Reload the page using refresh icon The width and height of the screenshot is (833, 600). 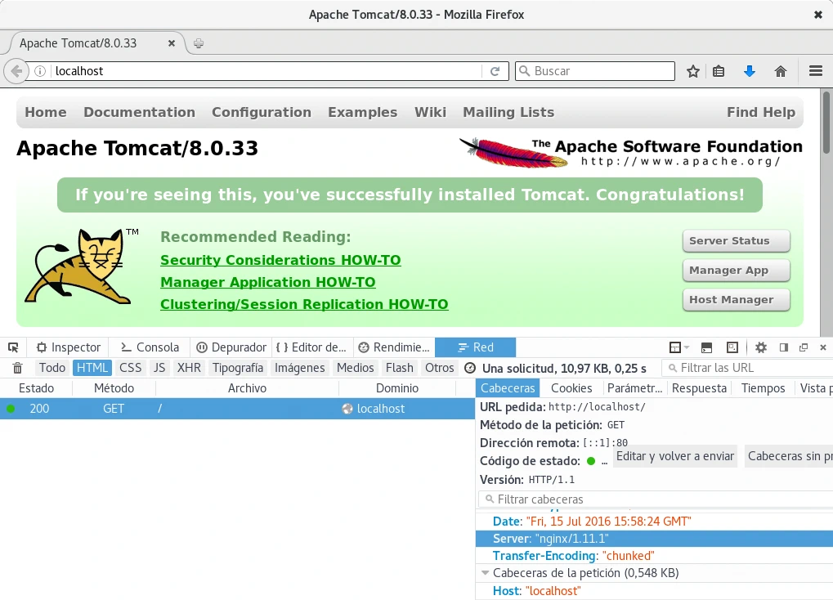pyautogui.click(x=495, y=71)
